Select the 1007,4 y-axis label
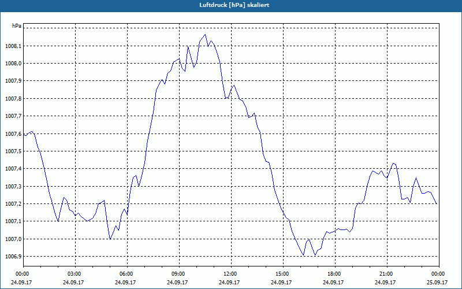The width and height of the screenshot is (462, 289). point(13,169)
